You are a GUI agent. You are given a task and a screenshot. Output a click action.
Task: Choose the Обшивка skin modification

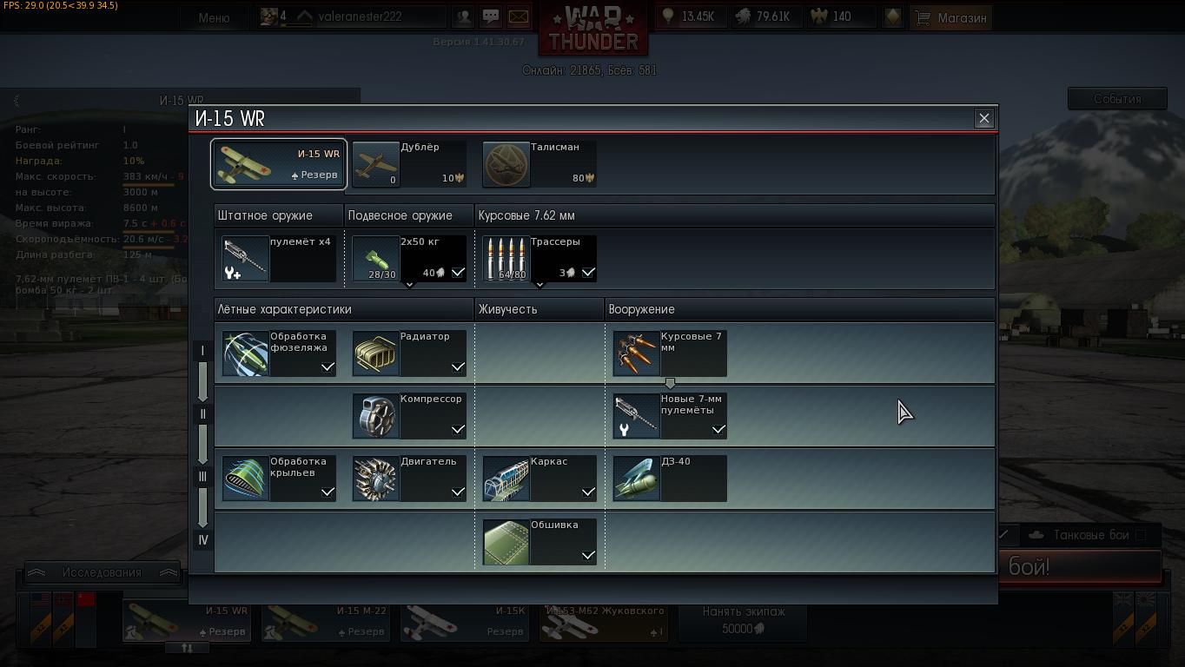(x=506, y=541)
